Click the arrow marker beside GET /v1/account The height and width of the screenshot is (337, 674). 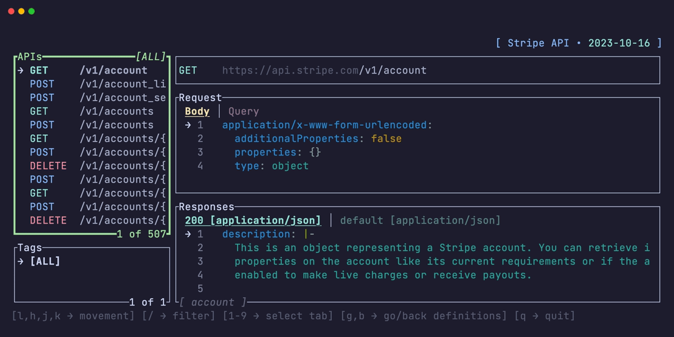[x=20, y=70]
